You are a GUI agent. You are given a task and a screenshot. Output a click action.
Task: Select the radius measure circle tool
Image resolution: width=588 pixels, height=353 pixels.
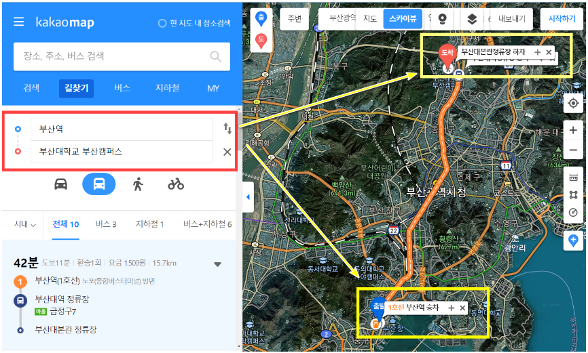tap(573, 212)
